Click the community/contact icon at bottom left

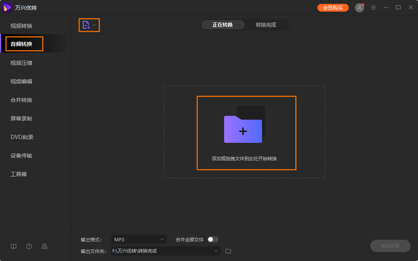44,246
